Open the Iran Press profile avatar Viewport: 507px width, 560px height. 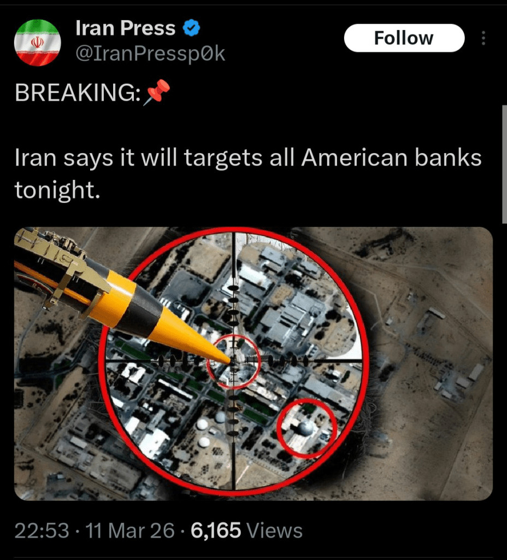(x=38, y=43)
